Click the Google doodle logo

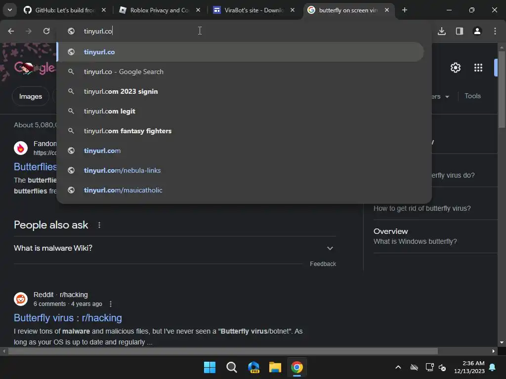[x=35, y=68]
